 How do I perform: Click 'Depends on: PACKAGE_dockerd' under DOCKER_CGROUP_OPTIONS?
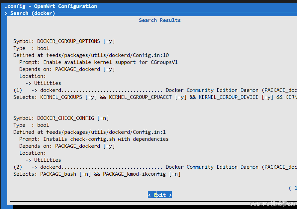[67, 69]
